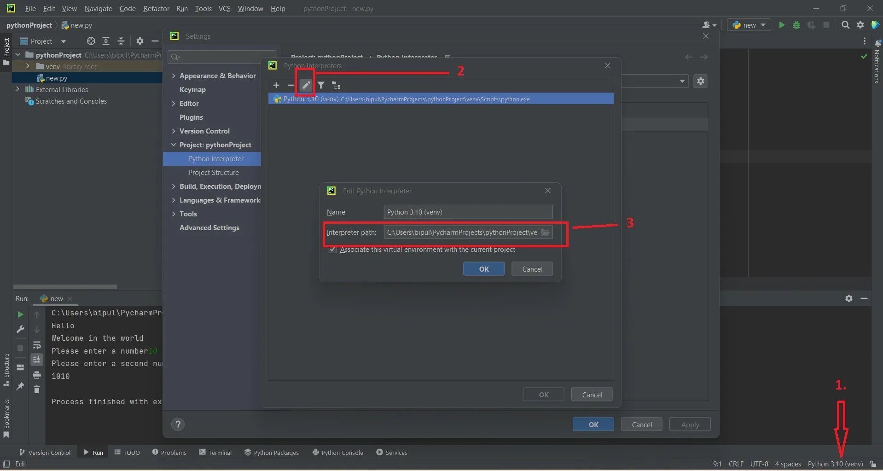Open Search Everywhere magnifier icon

point(845,25)
